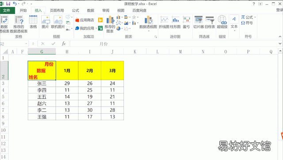283x160 pixels.
Task: Select the cell containing 张三
Action: tap(42, 84)
